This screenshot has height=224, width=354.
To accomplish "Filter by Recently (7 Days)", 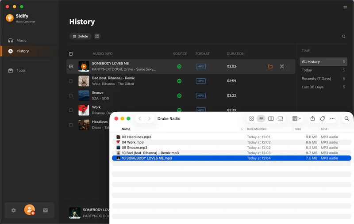I will pos(323,79).
